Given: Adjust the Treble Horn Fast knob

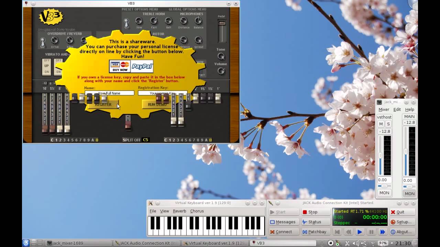Looking at the screenshot, I should [154, 21].
